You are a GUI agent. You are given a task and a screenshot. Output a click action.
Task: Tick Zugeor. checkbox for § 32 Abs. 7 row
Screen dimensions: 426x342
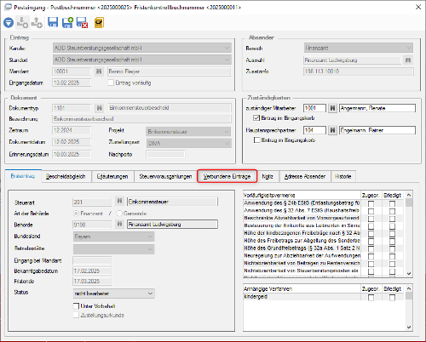coord(371,211)
